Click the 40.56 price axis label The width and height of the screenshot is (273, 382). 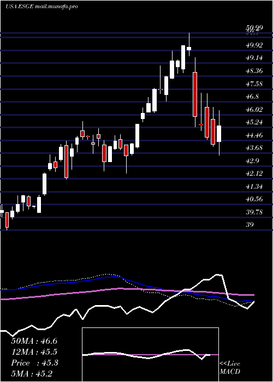pyautogui.click(x=254, y=199)
